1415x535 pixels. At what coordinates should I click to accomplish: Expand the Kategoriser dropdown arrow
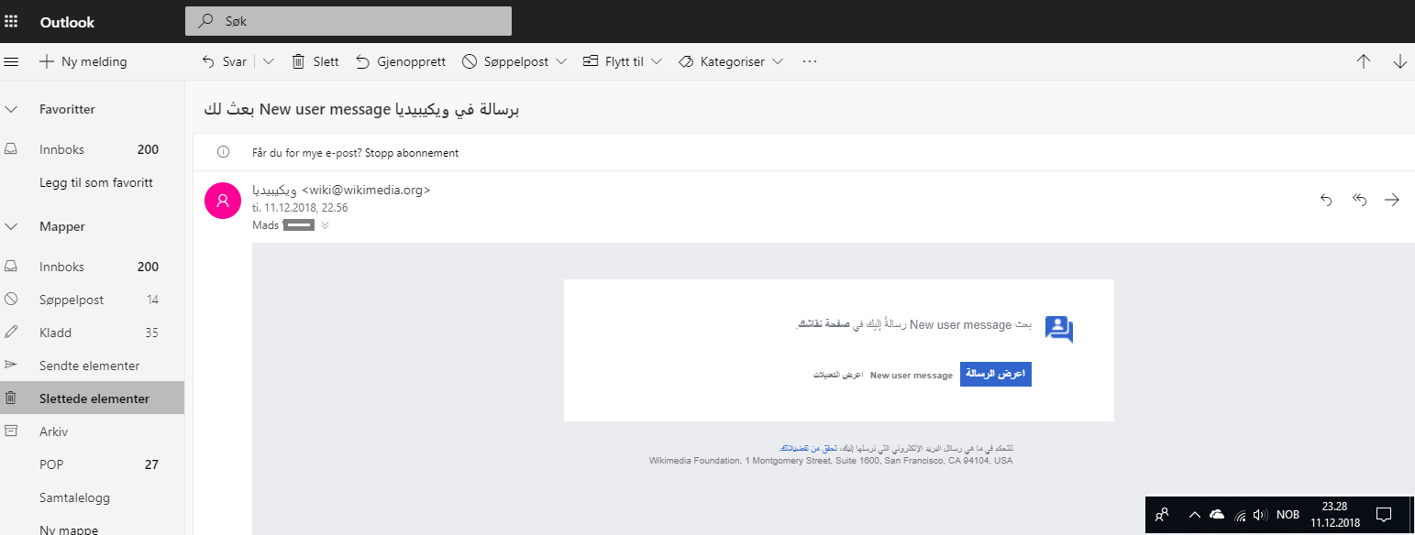coord(778,61)
